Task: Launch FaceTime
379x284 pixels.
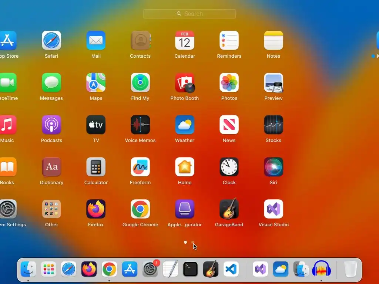Action: (7, 82)
